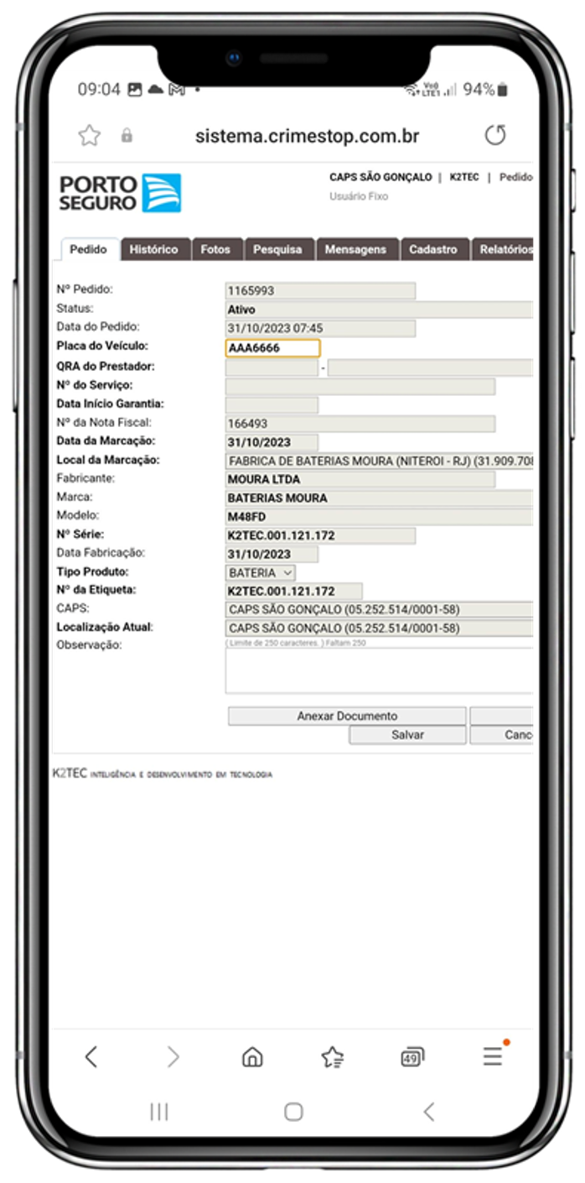Image resolution: width=585 pixels, height=1183 pixels.
Task: Click the Data da Marcação field
Action: (x=272, y=442)
